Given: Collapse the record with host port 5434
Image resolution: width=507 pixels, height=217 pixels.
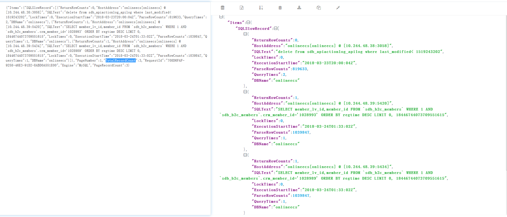Looking at the screenshot, I should [x=245, y=155].
